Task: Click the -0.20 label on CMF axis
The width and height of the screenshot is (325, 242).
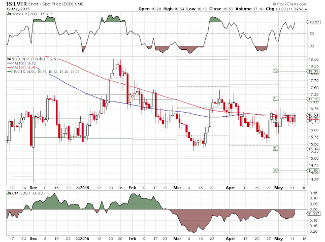Action: [313, 231]
